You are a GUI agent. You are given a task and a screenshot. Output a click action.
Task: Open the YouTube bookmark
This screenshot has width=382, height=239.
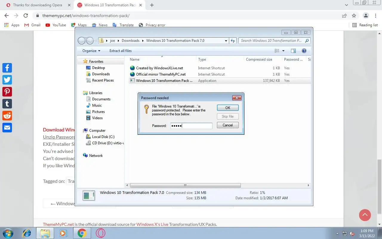pyautogui.click(x=56, y=25)
